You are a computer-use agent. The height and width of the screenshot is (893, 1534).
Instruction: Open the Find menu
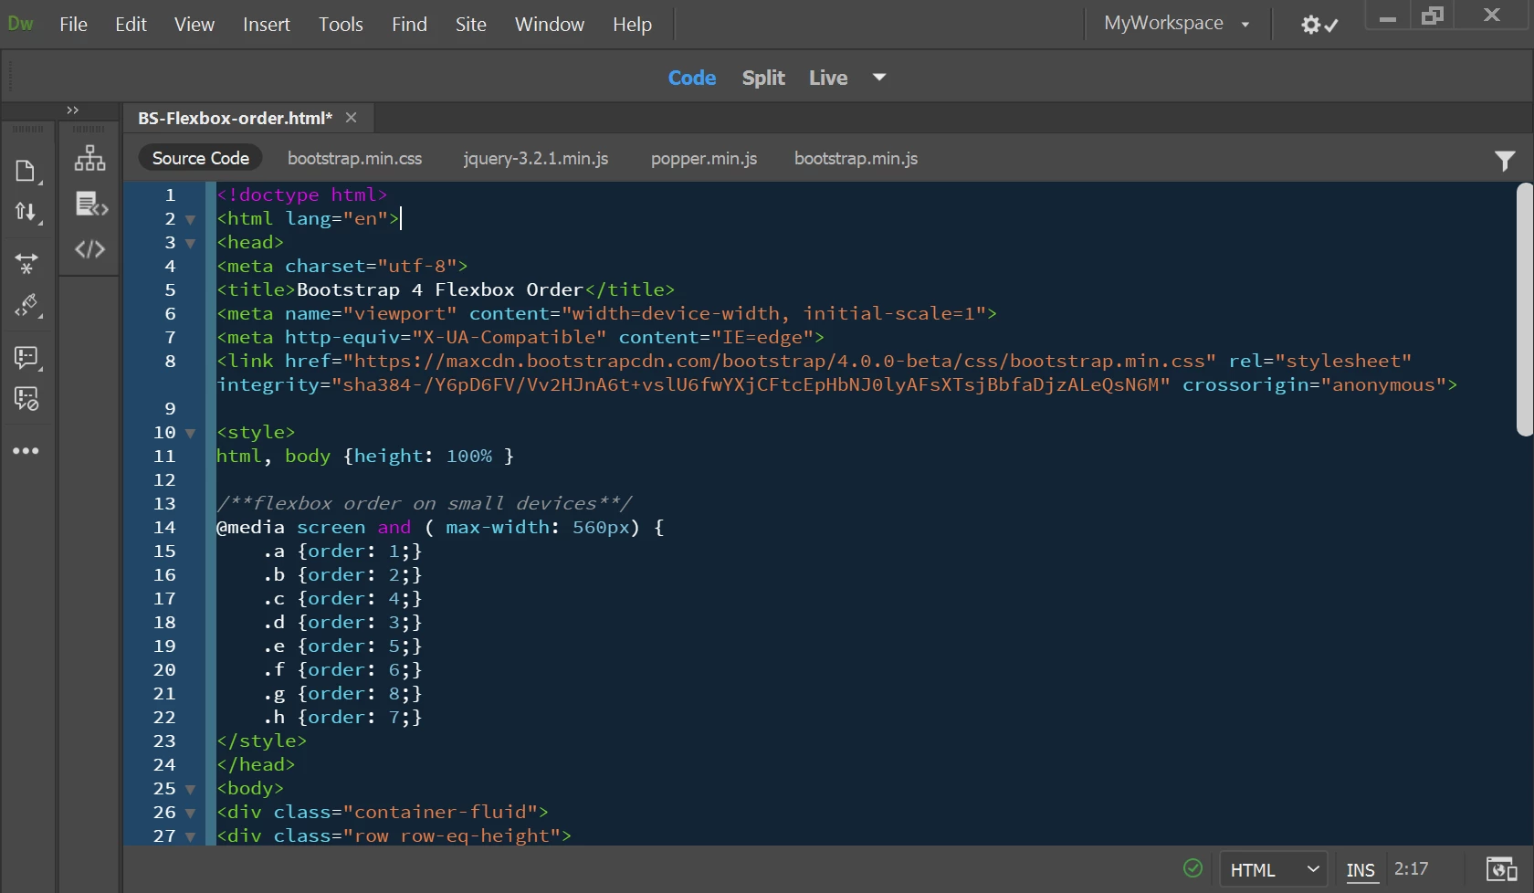(409, 25)
